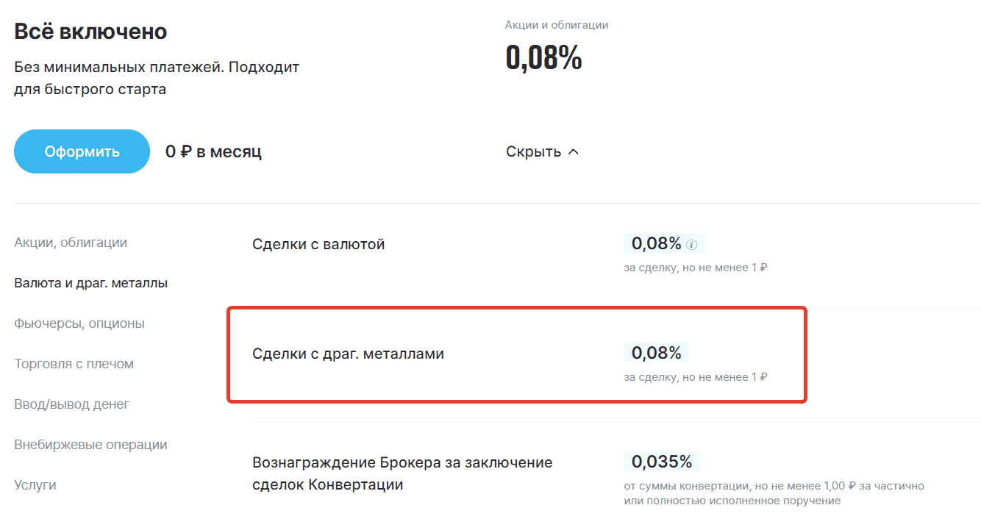The height and width of the screenshot is (530, 981).
Task: Click the Всё включено tariff heading
Action: [x=90, y=32]
